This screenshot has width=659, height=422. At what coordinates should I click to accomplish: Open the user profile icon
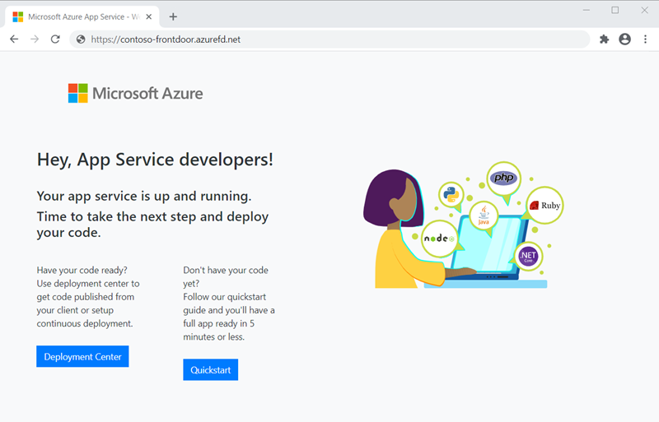tap(625, 39)
